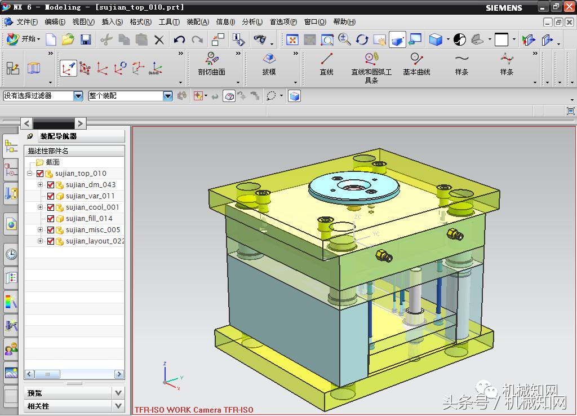Image resolution: width=577 pixels, height=416 pixels.
Task: Open the 插入(S) menu
Action: tap(112, 22)
